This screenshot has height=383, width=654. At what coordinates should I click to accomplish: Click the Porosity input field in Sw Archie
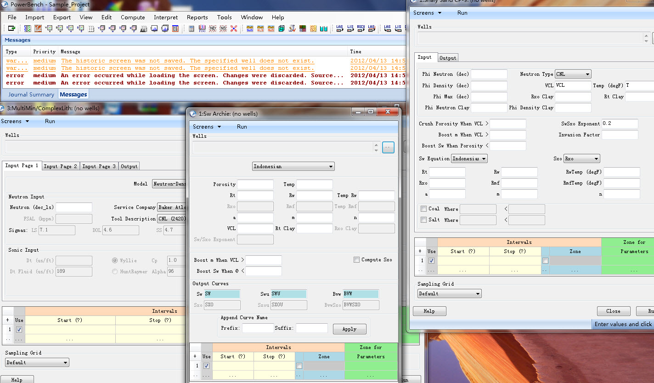point(255,184)
